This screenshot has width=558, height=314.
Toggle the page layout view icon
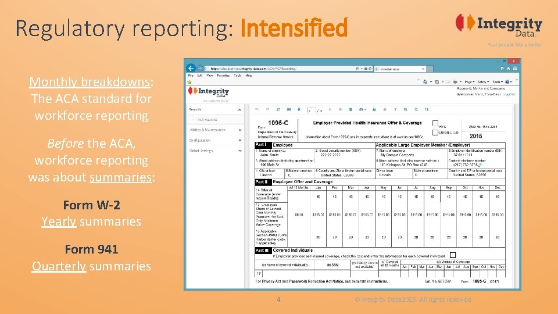[x=385, y=110]
